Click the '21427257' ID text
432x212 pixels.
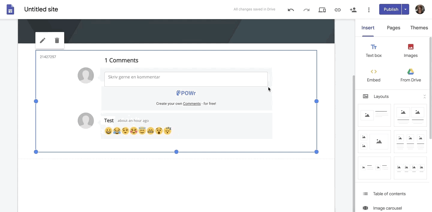point(48,57)
